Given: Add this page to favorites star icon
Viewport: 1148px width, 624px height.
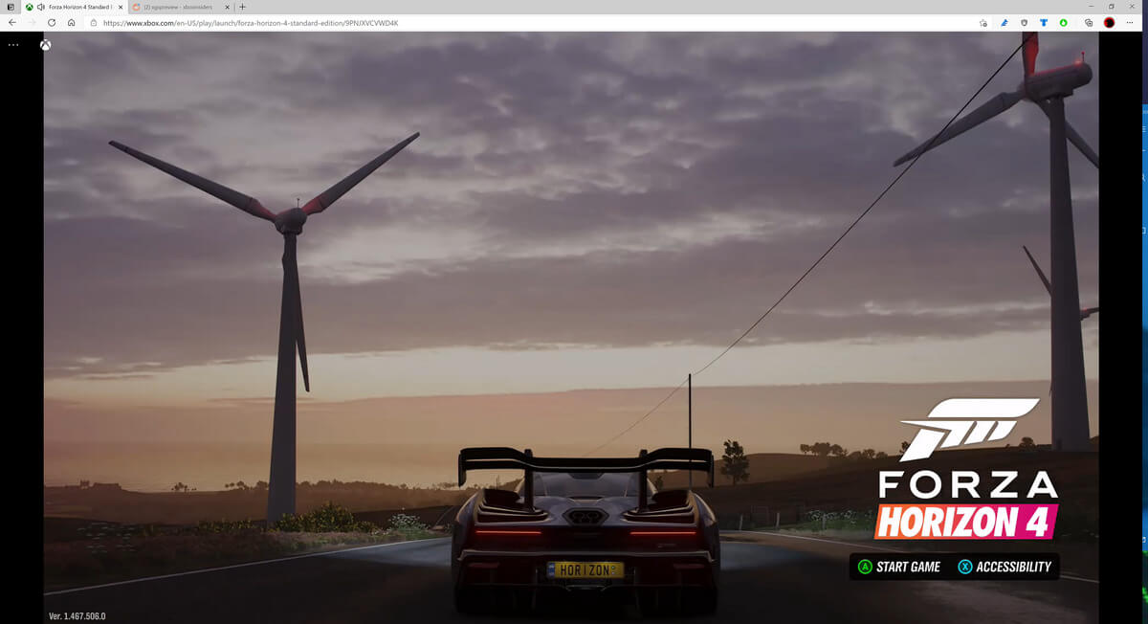Looking at the screenshot, I should tap(983, 22).
